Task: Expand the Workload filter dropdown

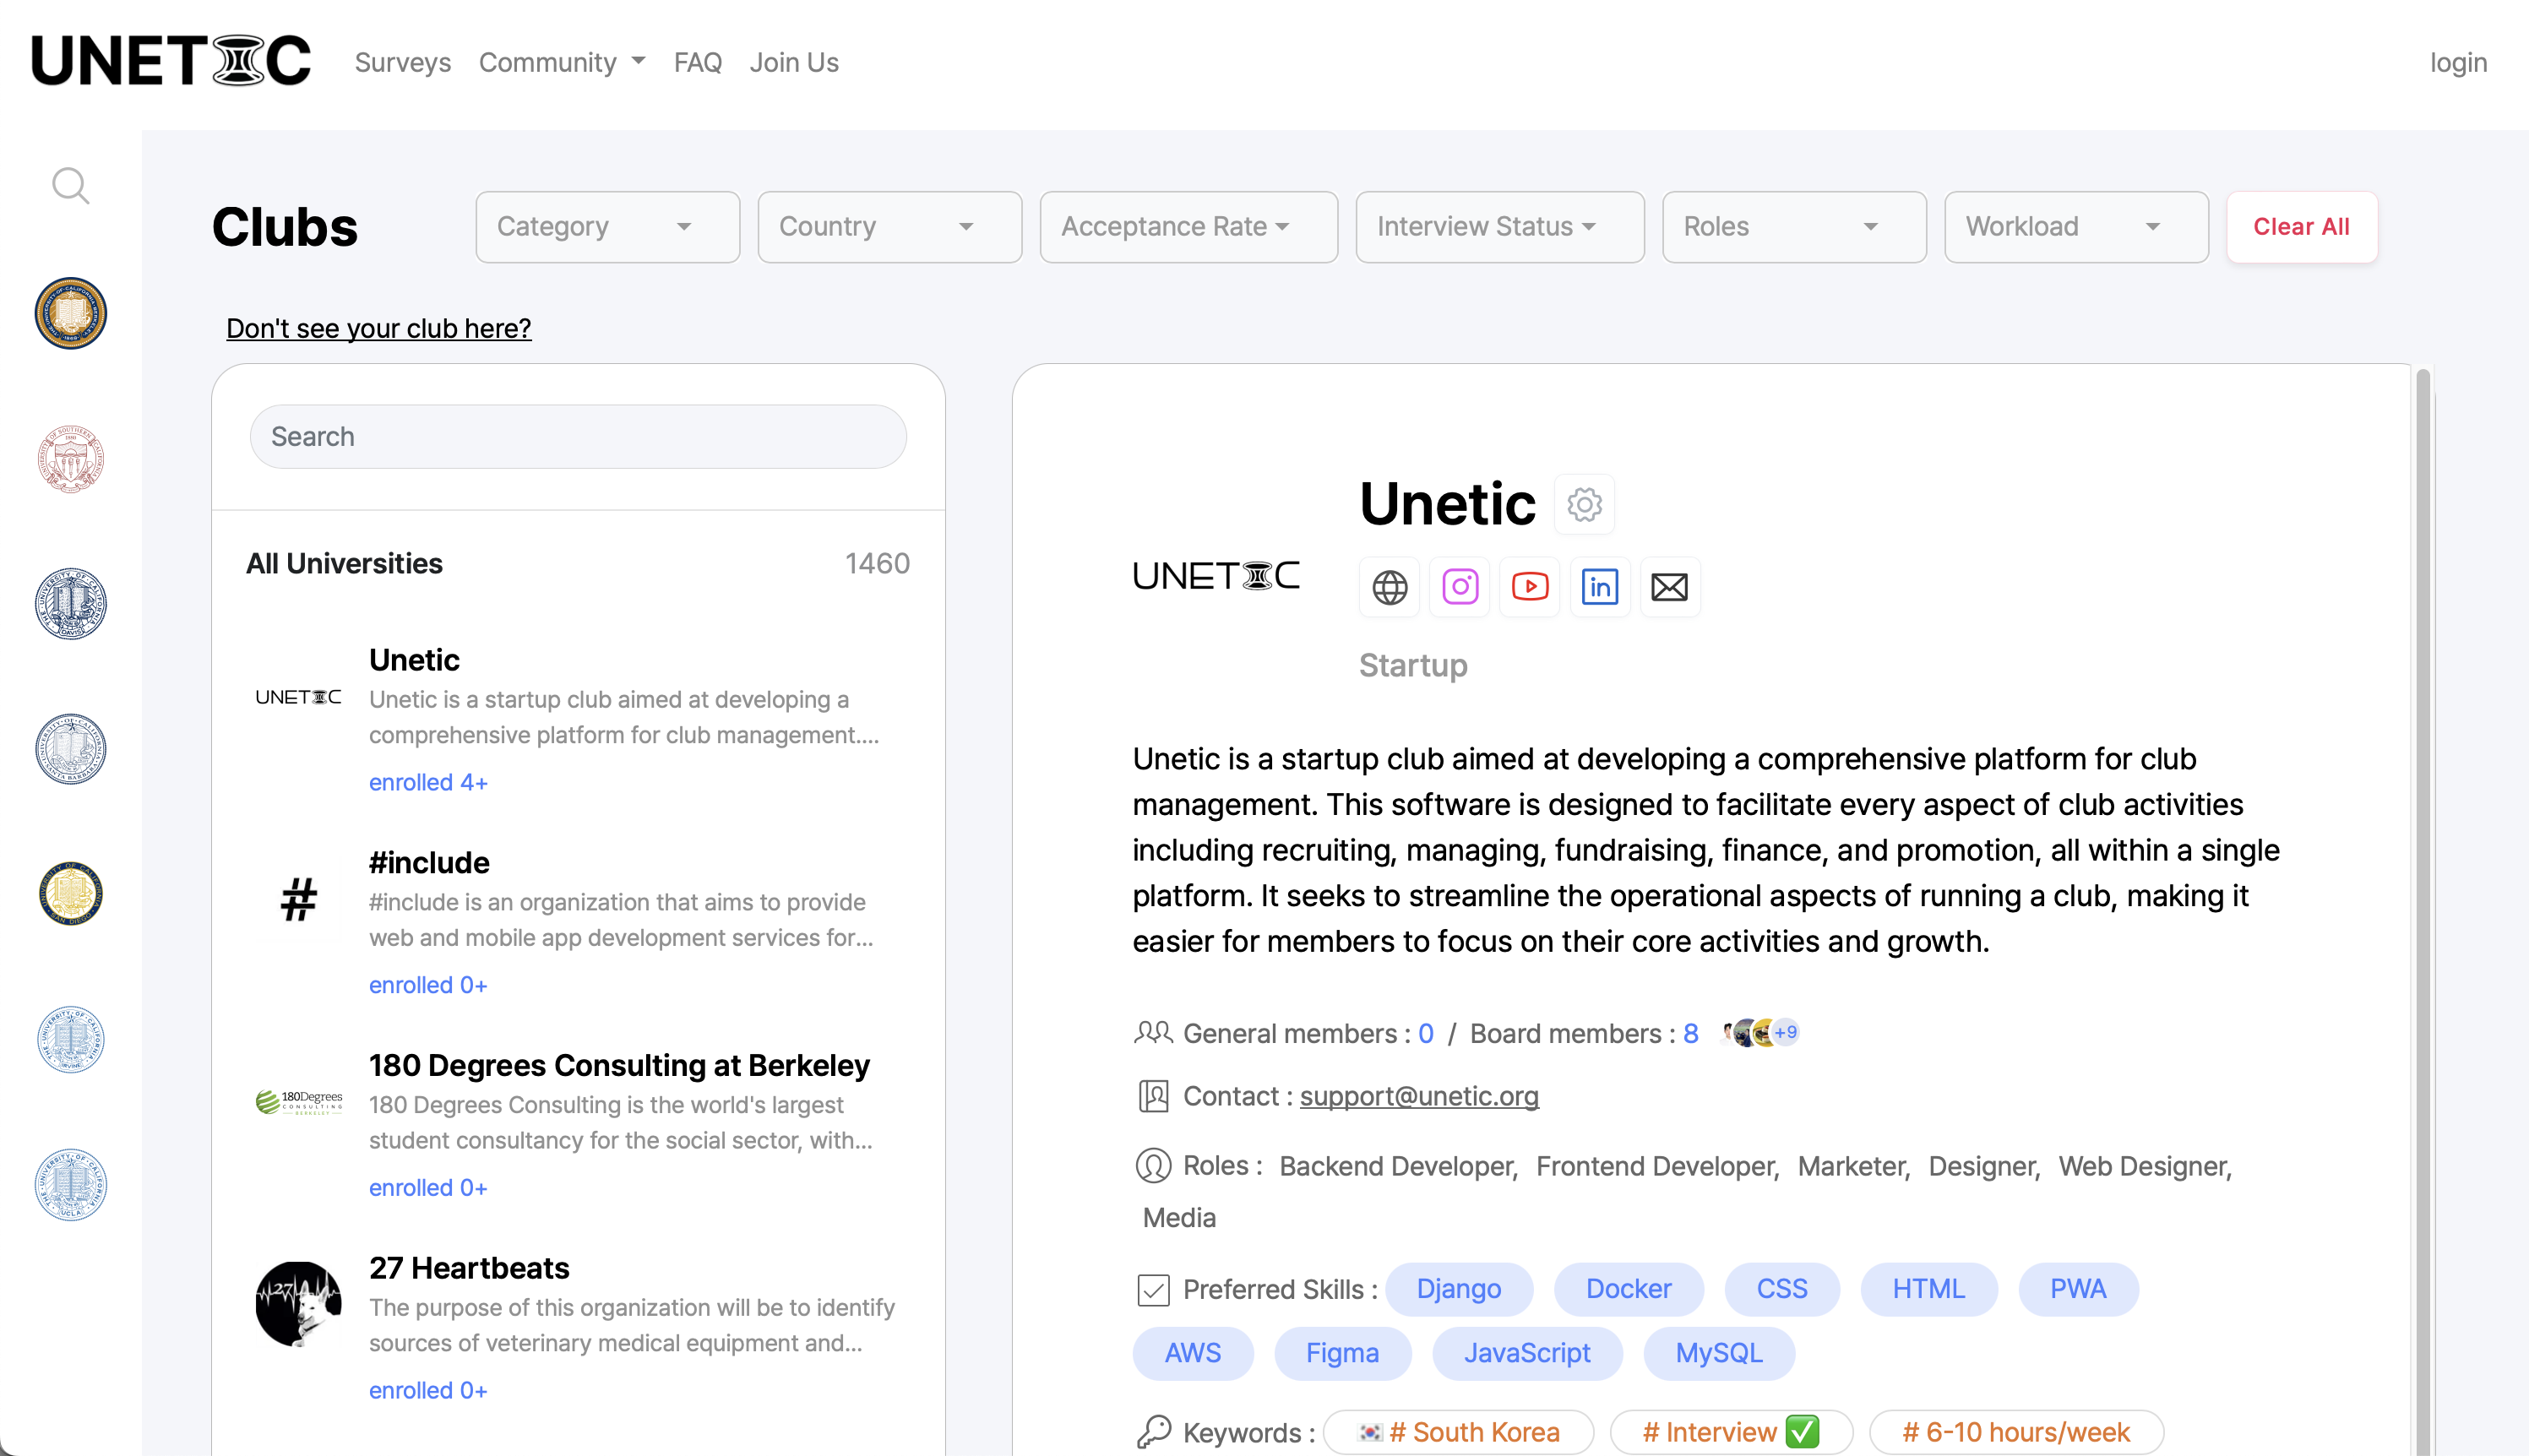Action: (2076, 226)
